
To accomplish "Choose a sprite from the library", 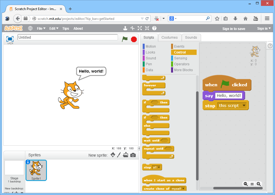I will [x=113, y=155].
